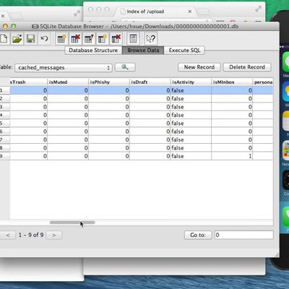Click the Delete Record button
Viewport: 289px width, 289px height.
point(247,67)
